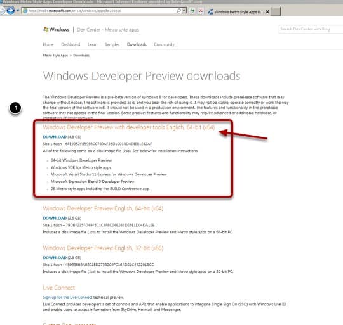Open the address bar autocomplete dropdown
The image size is (343, 325).
click(x=184, y=11)
